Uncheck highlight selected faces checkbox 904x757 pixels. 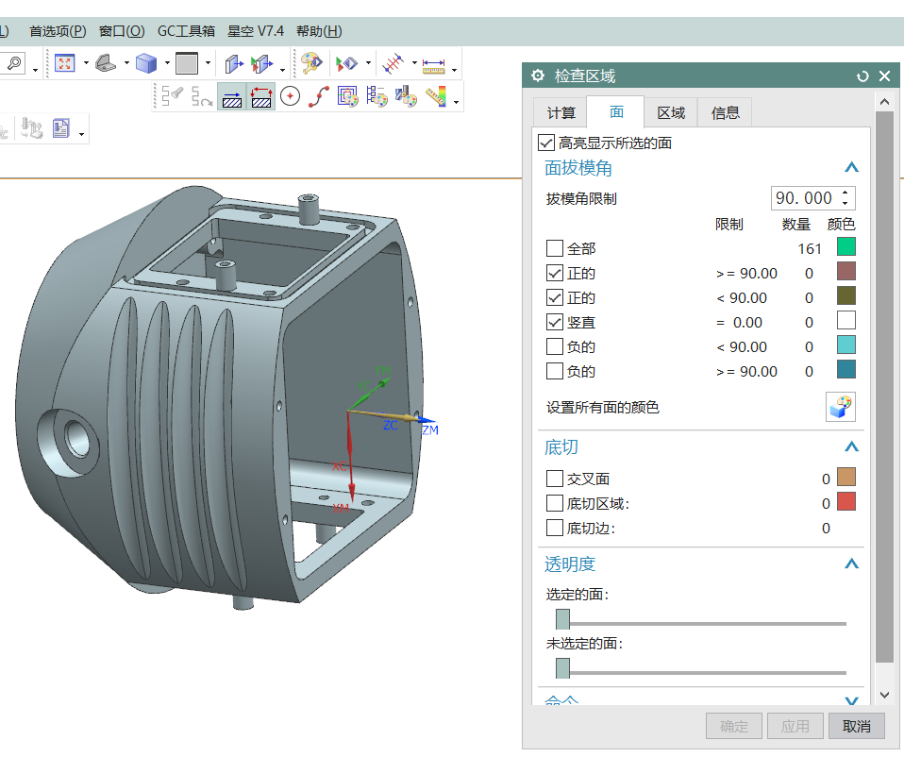point(546,143)
